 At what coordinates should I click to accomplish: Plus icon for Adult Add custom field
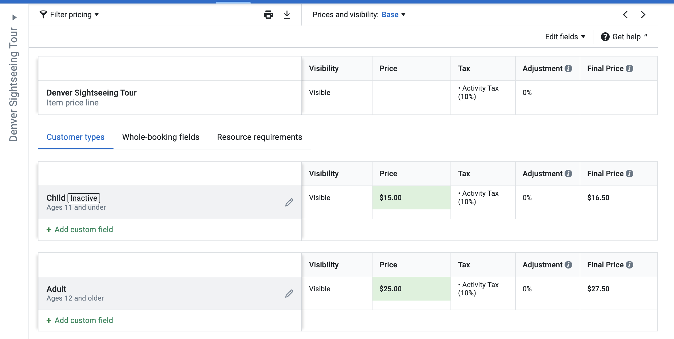[x=49, y=321]
